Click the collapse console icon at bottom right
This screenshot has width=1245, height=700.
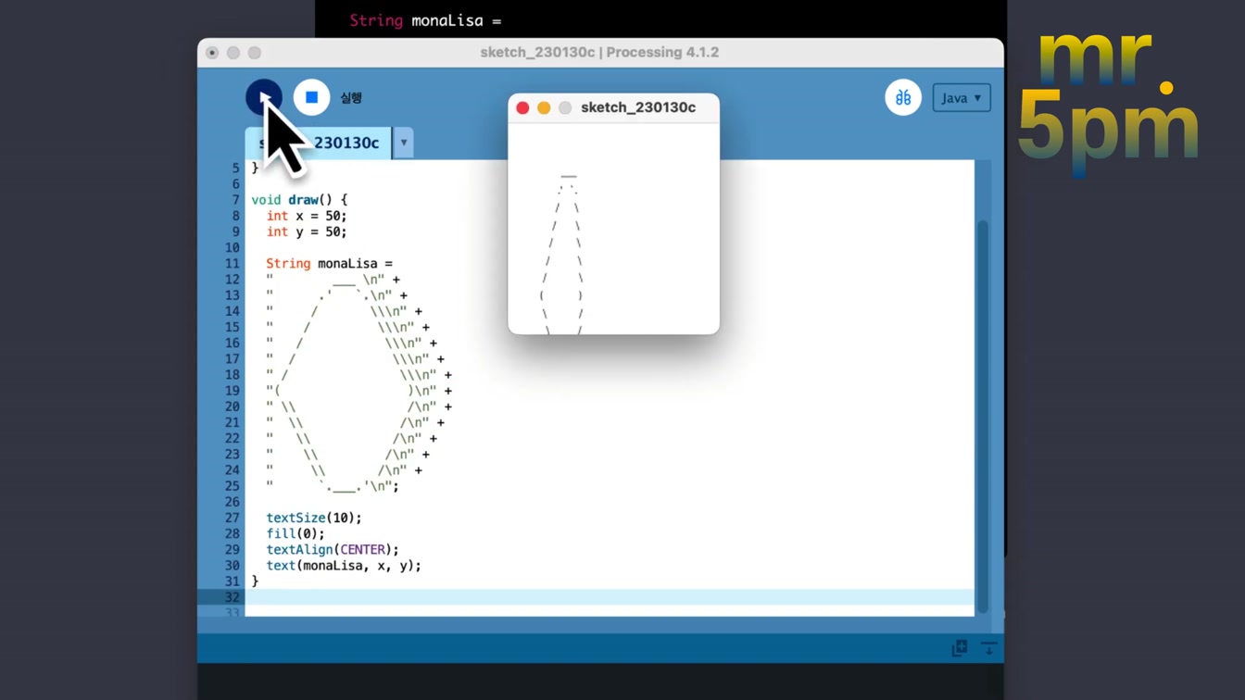pyautogui.click(x=988, y=648)
